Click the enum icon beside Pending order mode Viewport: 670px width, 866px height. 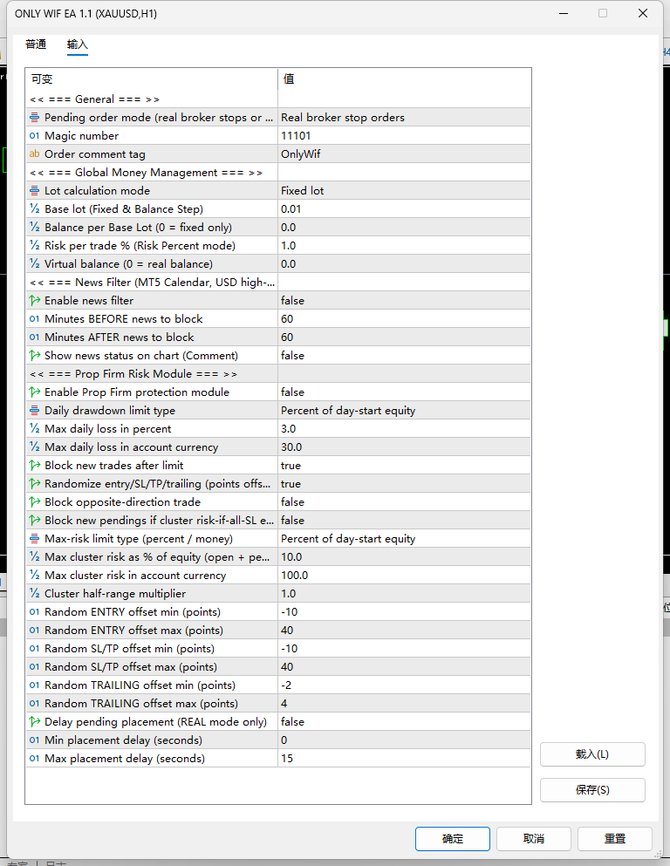34,117
